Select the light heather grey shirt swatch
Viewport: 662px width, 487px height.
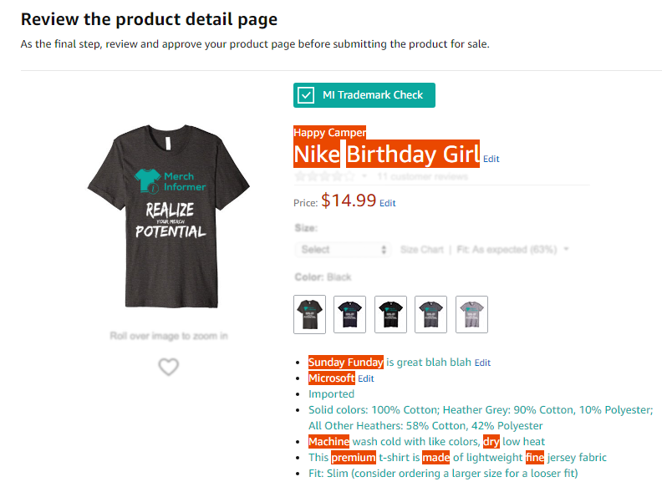click(471, 314)
